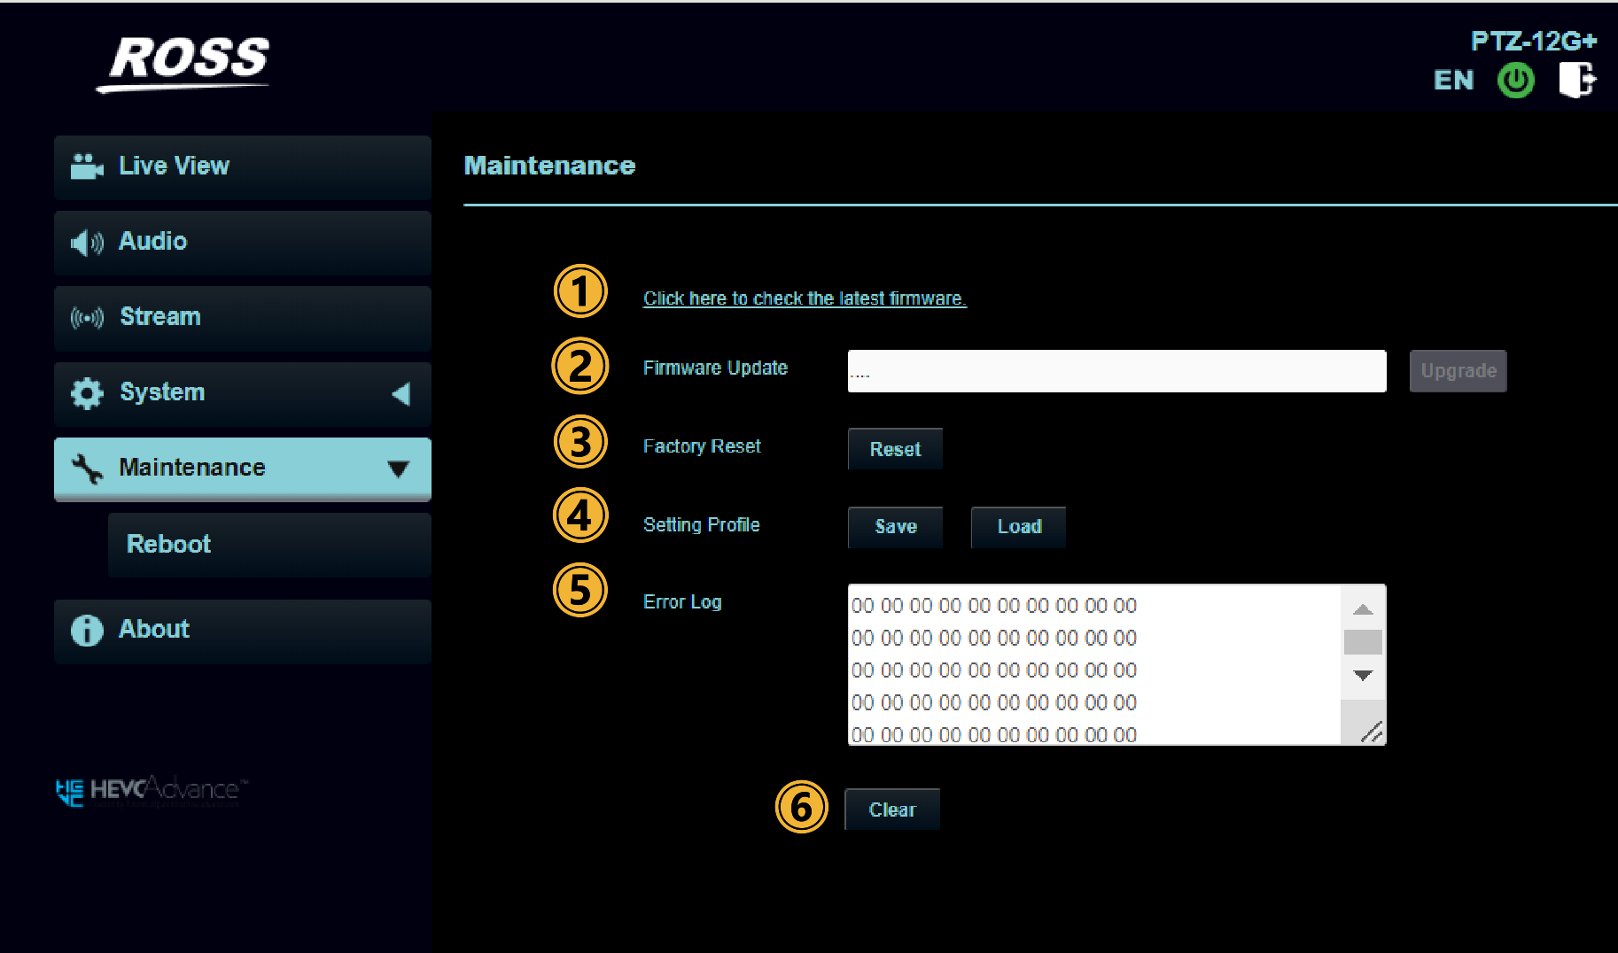The image size is (1618, 953).
Task: Save the current setting profile
Action: click(x=895, y=527)
